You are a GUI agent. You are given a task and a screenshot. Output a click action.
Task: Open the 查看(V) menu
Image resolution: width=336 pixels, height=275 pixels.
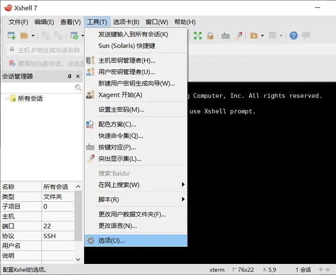pos(70,22)
